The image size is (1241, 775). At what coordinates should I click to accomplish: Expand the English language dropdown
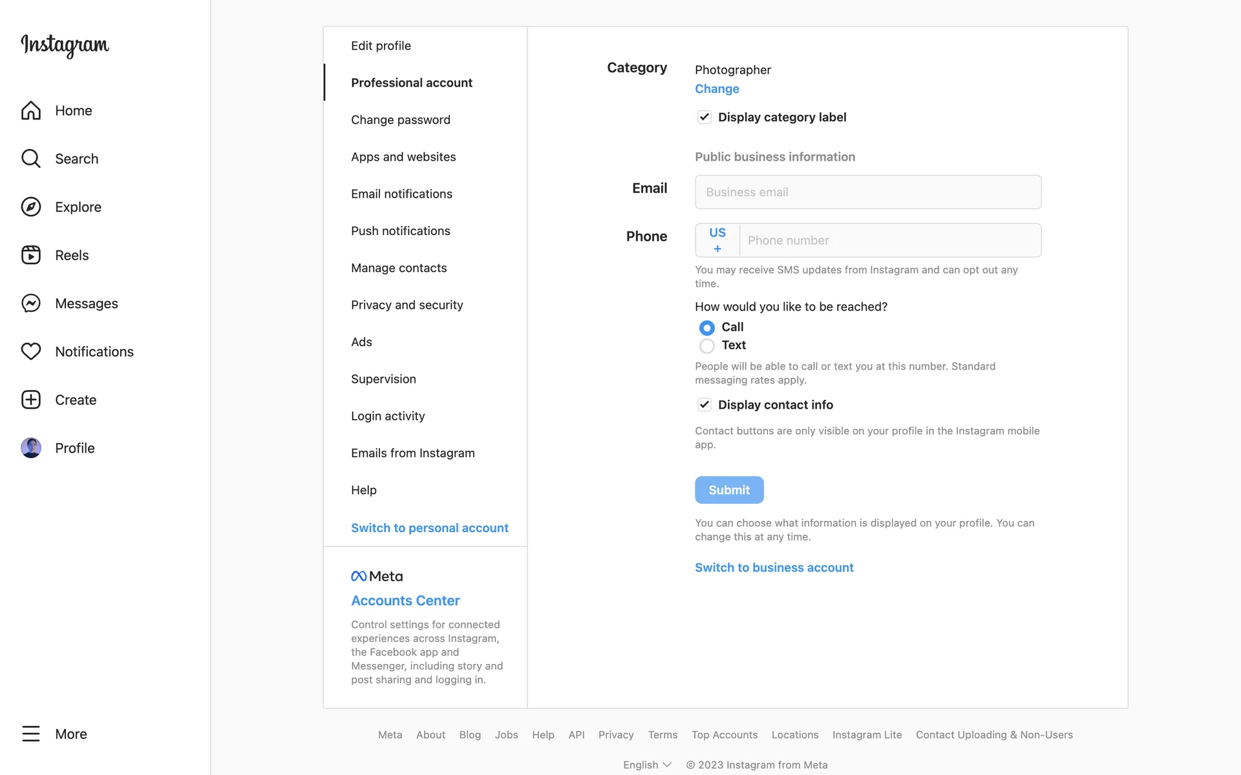click(647, 765)
